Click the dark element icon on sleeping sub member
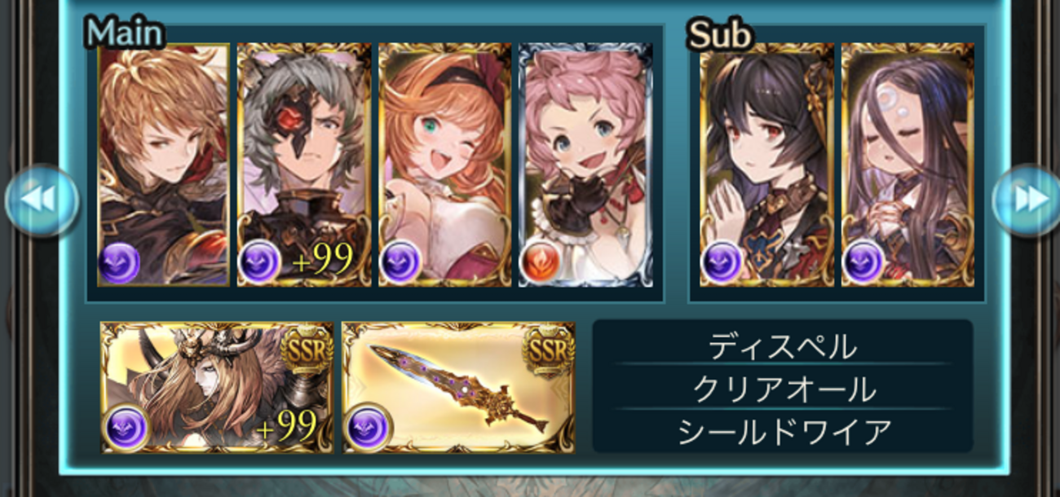Viewport: 1060px width, 497px height. [863, 263]
